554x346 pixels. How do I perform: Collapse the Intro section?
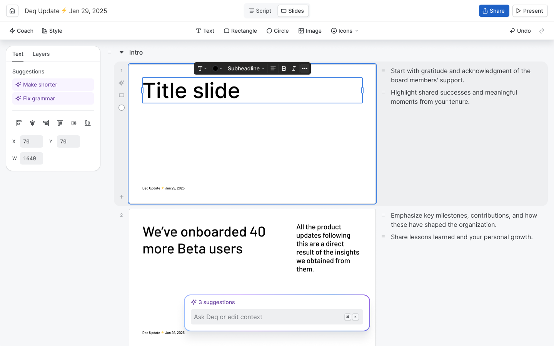click(122, 52)
